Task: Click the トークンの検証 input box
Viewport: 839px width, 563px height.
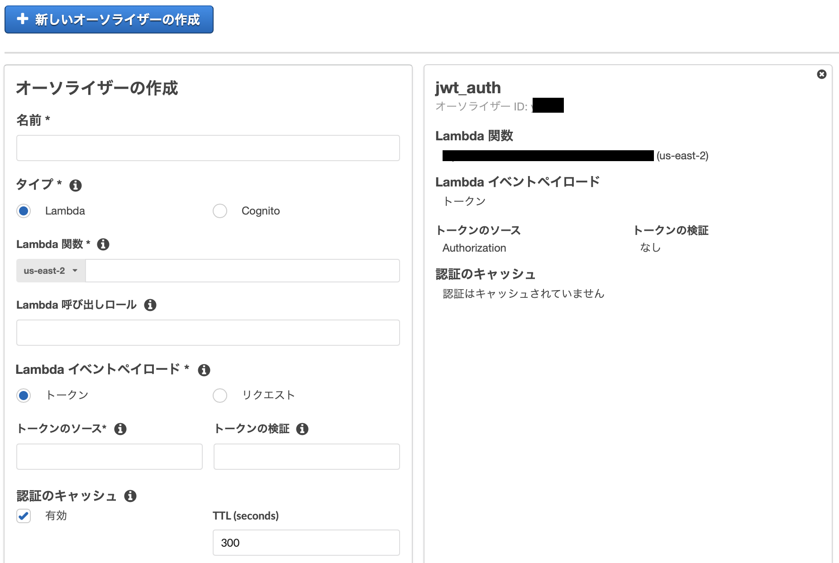Action: click(306, 457)
